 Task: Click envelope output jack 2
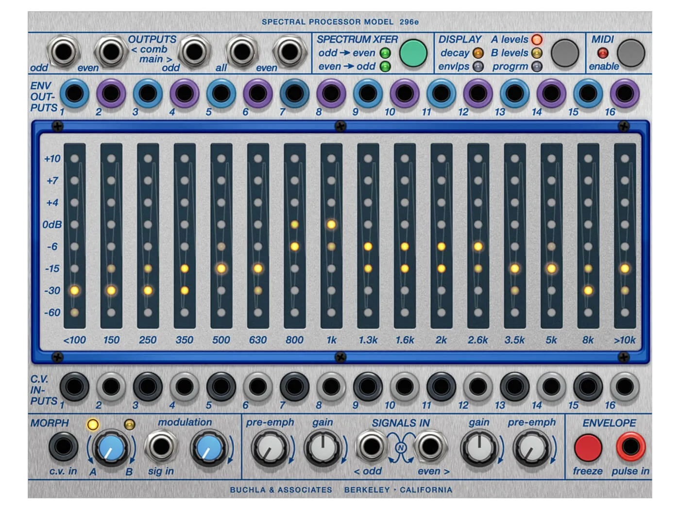[111, 93]
